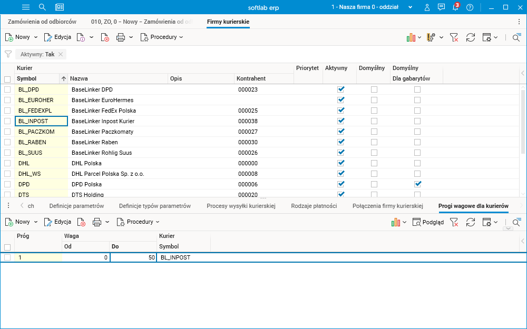
Task: Click the messages chat icon
Action: coord(441,7)
